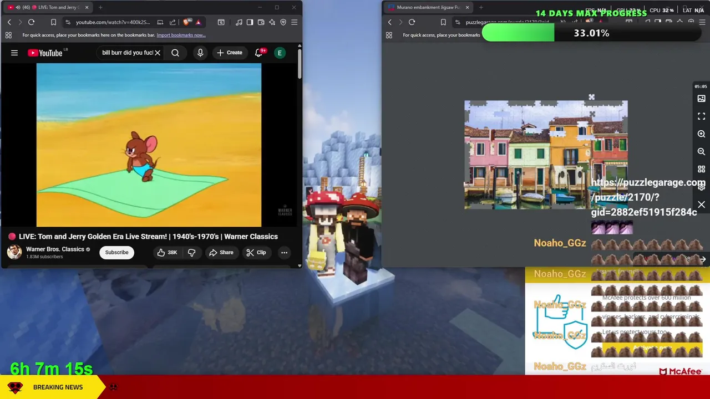Go back in the YouTube browser window
Image resolution: width=710 pixels, height=399 pixels.
(x=9, y=22)
